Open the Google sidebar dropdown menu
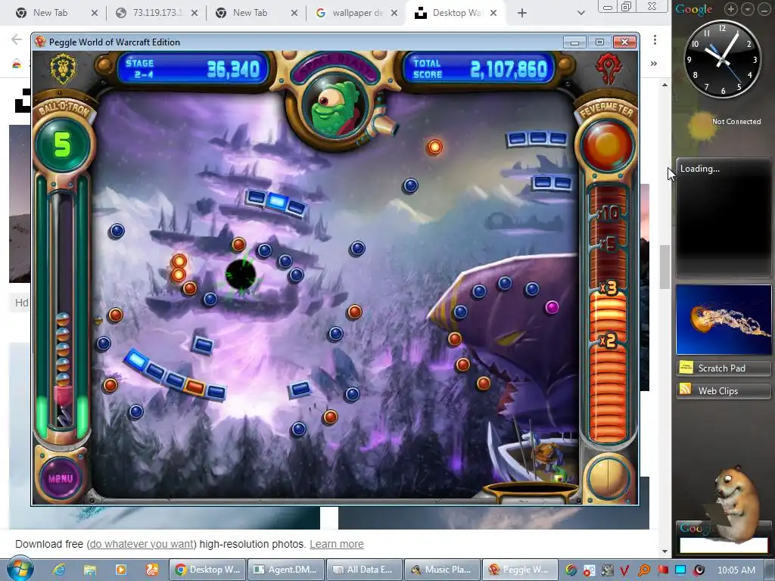 point(748,9)
